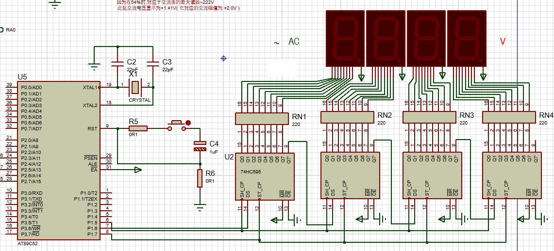The width and height of the screenshot is (554, 251).
Task: Select capacitor C3 22pF
Action: coord(152,63)
